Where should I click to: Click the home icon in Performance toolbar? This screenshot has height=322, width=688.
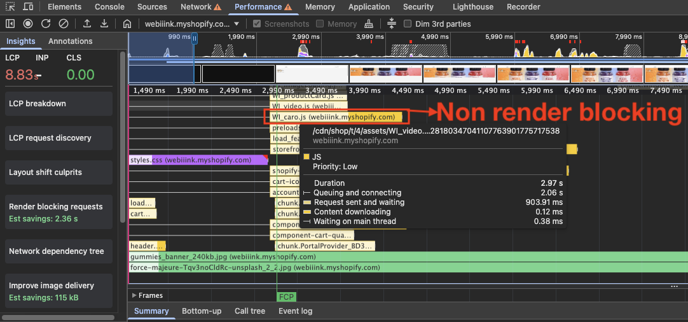pyautogui.click(x=127, y=24)
